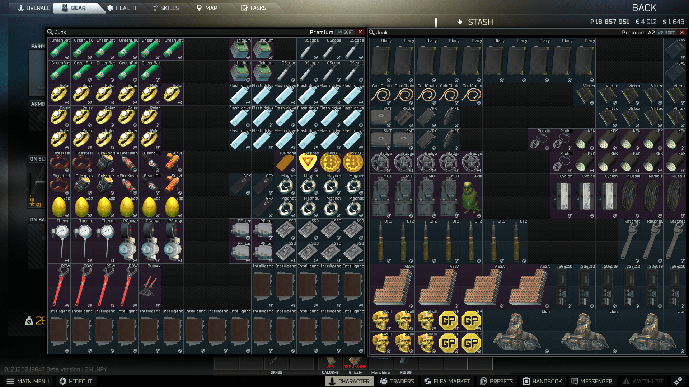Viewport: 689px width, 387px height.
Task: Open the Main Menu
Action: tap(28, 381)
